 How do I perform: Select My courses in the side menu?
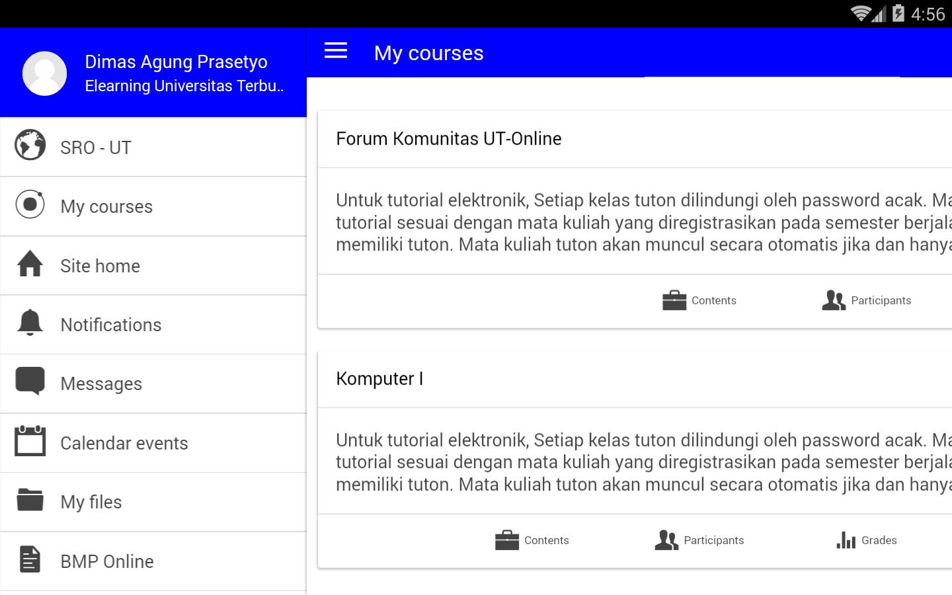pyautogui.click(x=106, y=206)
